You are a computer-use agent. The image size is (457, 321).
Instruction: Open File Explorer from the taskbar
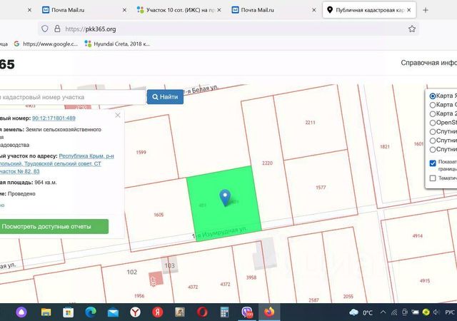coord(46,312)
